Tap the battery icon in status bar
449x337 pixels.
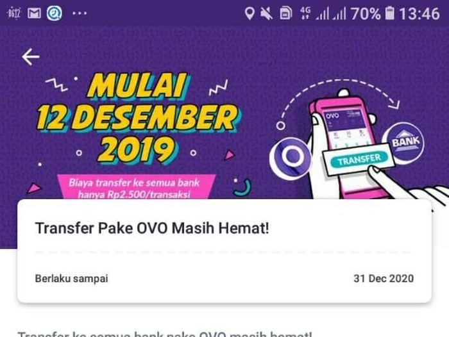(x=389, y=13)
